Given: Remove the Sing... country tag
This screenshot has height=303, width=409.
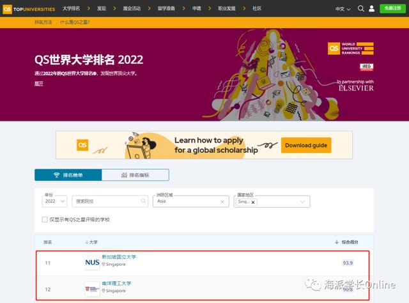Looking at the screenshot, I should (x=253, y=202).
